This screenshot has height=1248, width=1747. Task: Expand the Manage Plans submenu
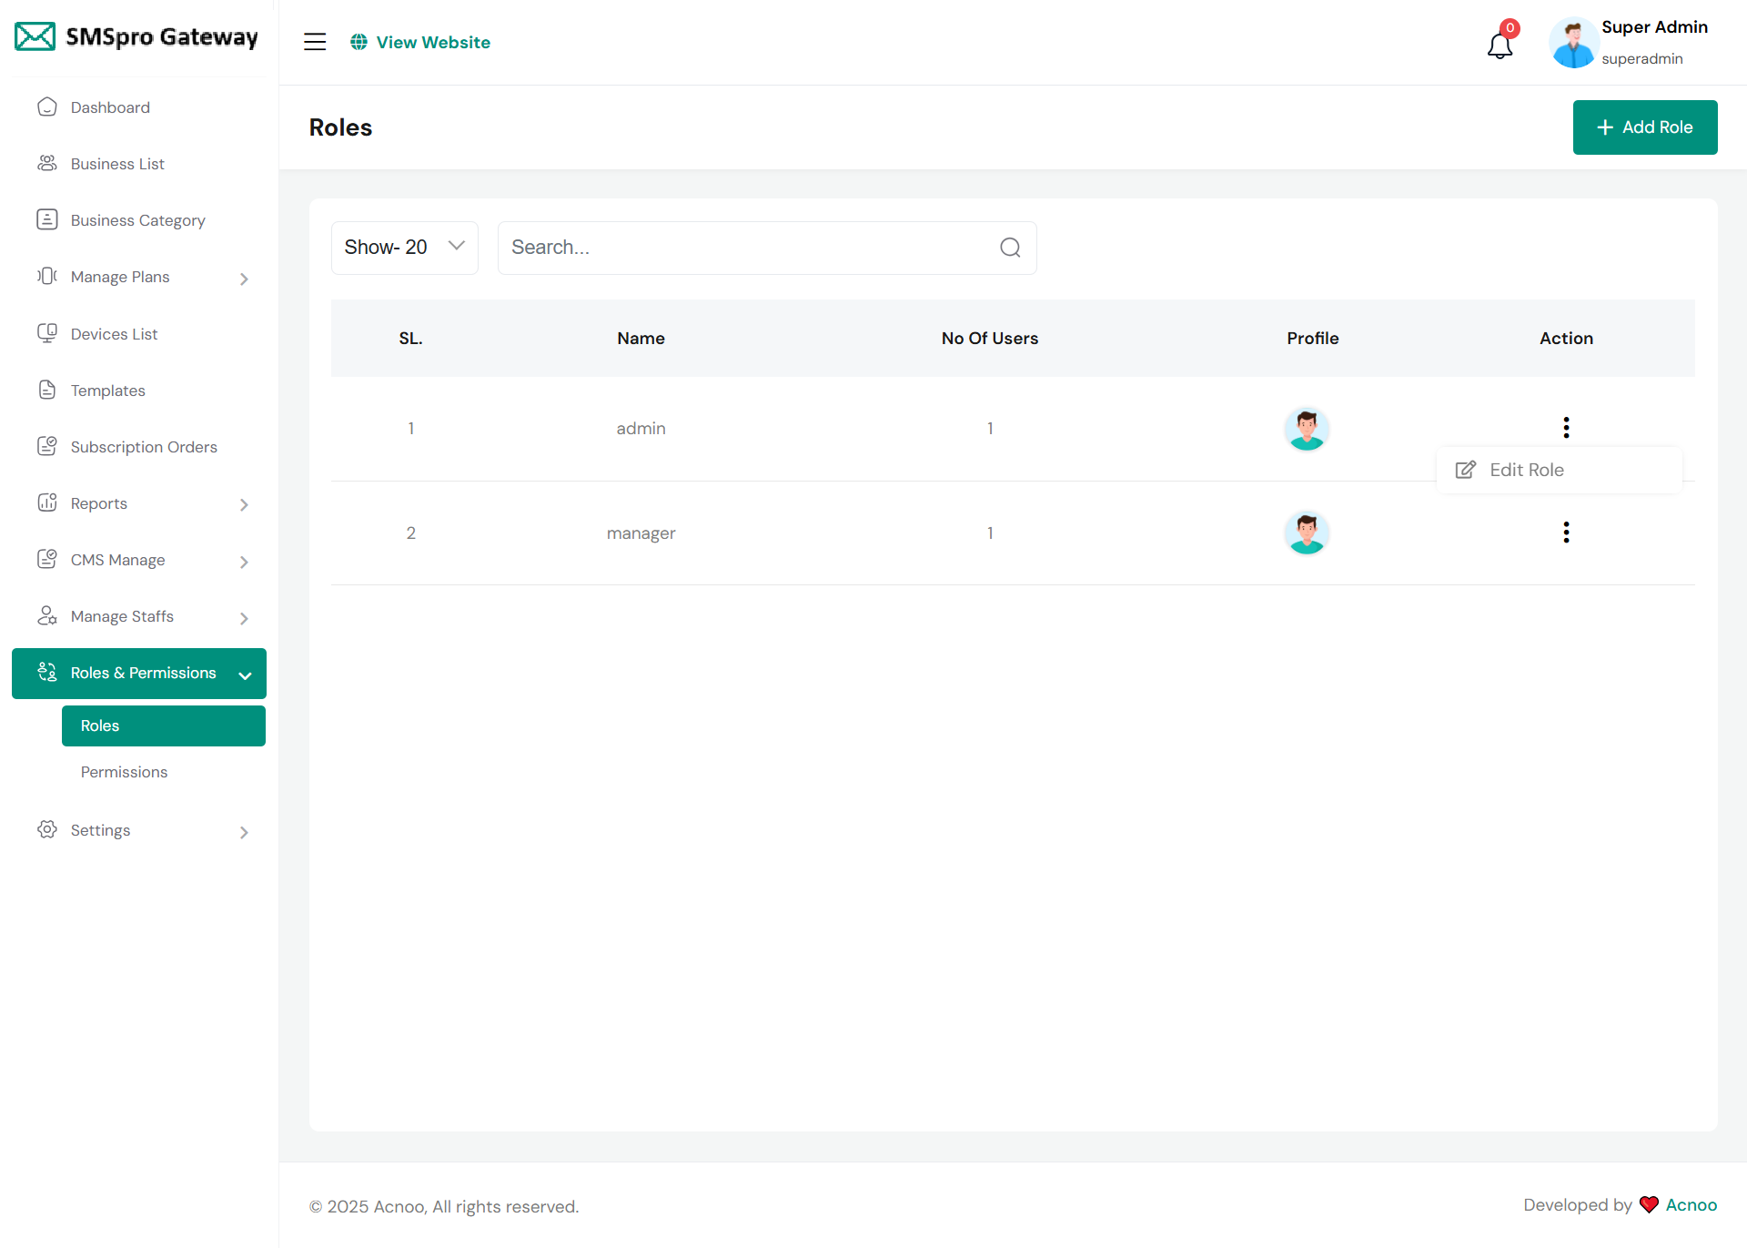click(244, 279)
